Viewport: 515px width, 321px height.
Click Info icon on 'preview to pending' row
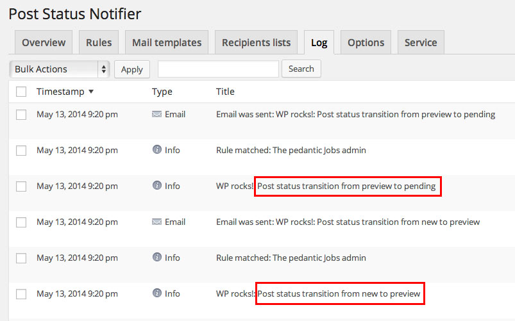click(157, 185)
